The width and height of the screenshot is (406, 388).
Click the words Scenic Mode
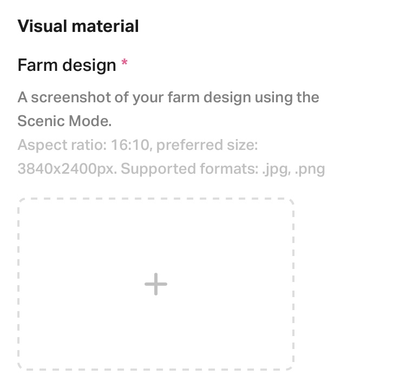(x=64, y=121)
